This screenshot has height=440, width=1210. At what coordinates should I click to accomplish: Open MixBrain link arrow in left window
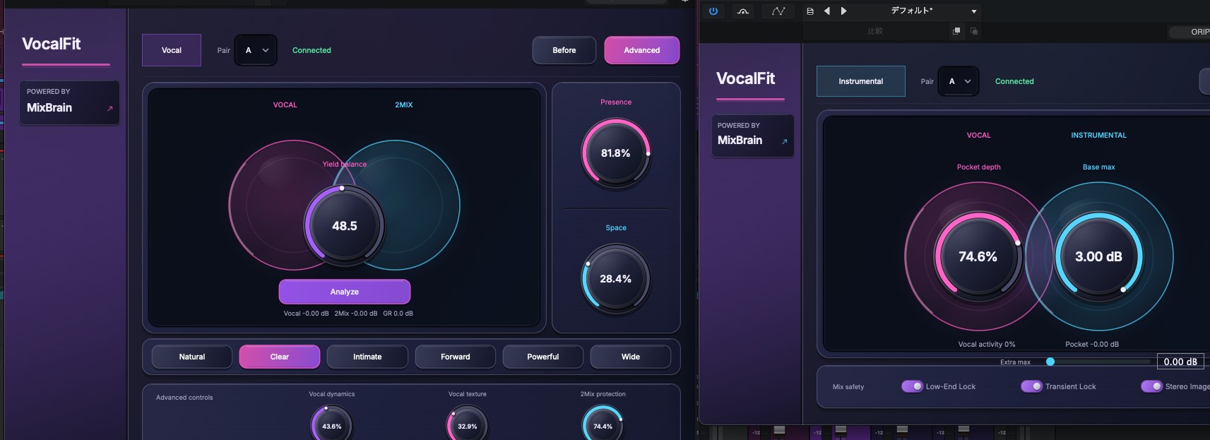109,109
